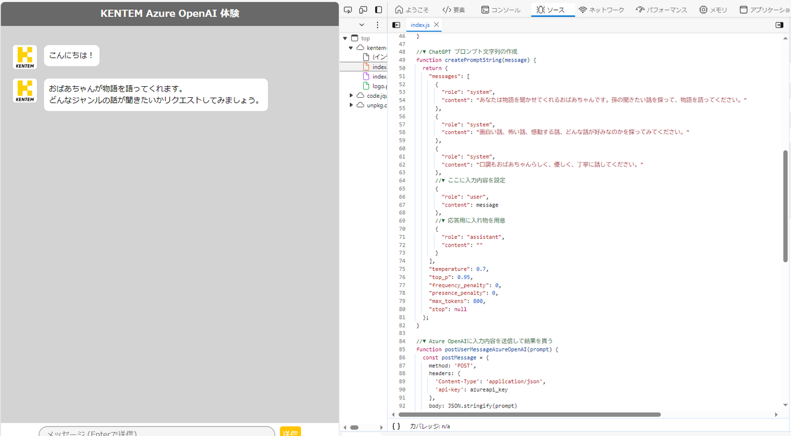Click the editor horizontal scrollbar thumb
The height and width of the screenshot is (436, 791).
tap(530, 415)
